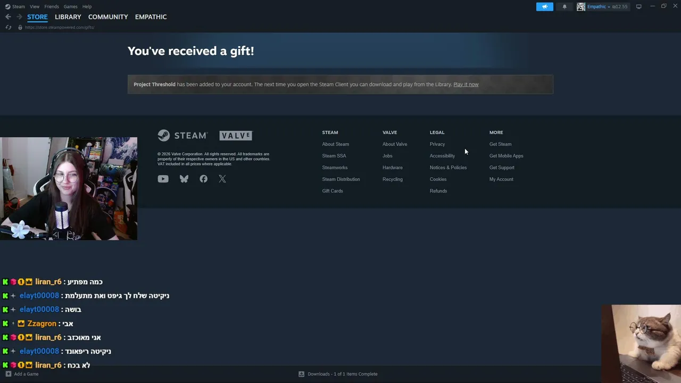
Task: Click the 'Play it now' link
Action: click(466, 84)
